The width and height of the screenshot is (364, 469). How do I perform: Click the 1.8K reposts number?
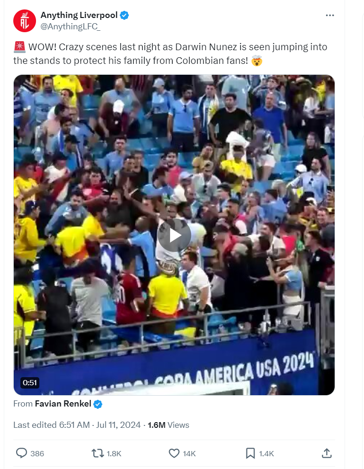(114, 453)
